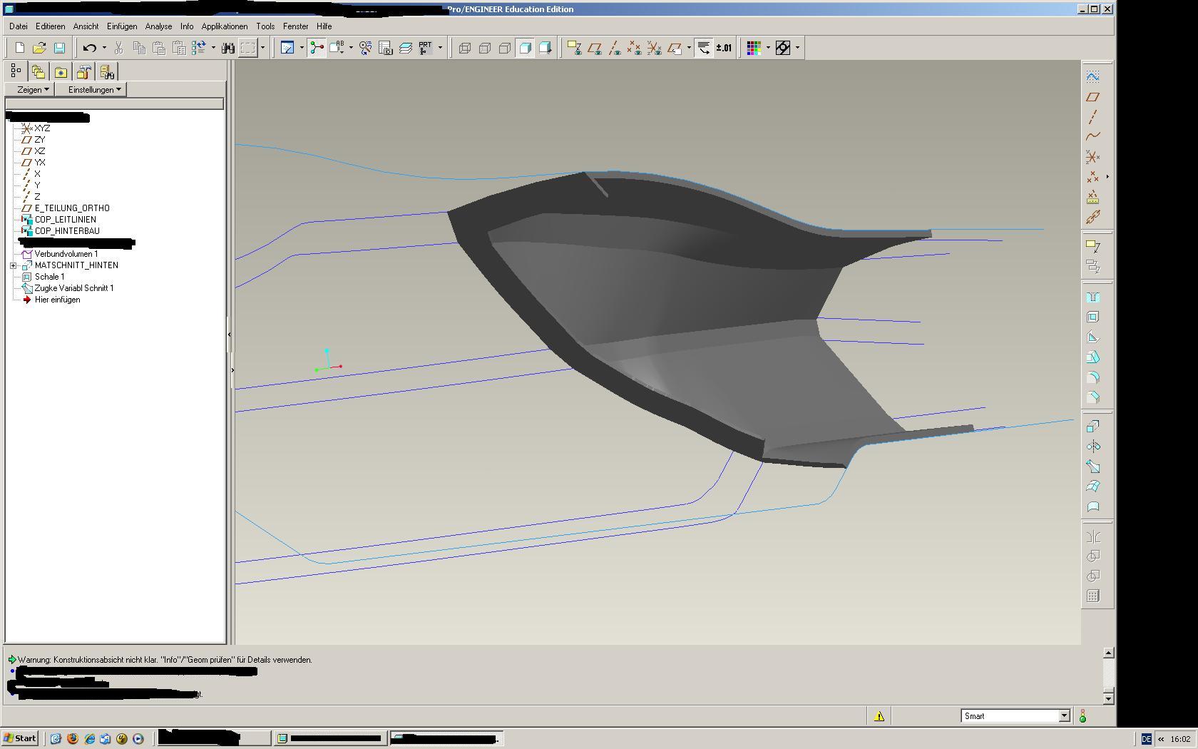Open the Einfügen menu

click(122, 26)
